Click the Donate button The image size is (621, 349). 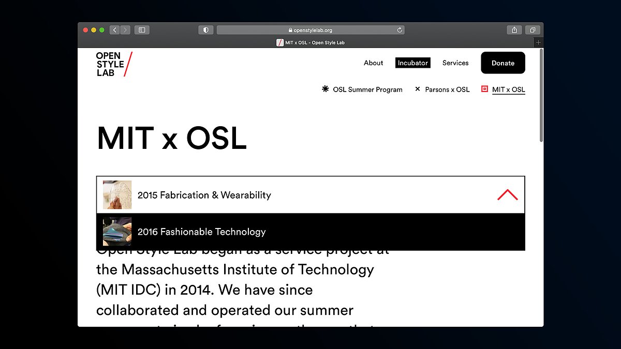[502, 63]
